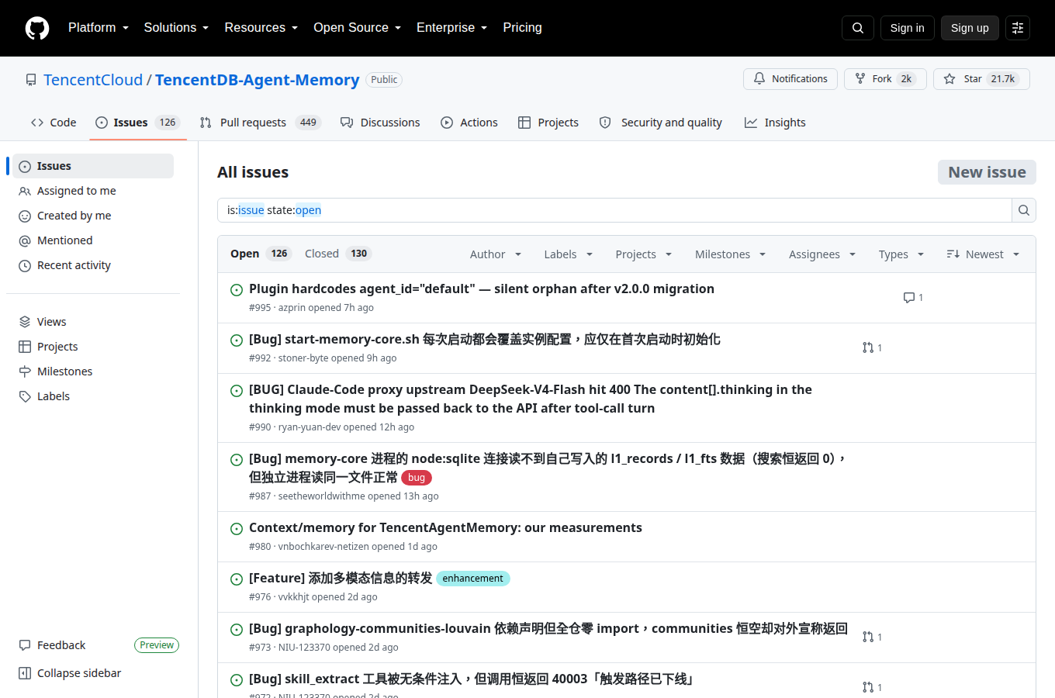The image size is (1055, 698).
Task: Open issue 'Plugin hardcodes agent_id="default"'
Action: click(x=482, y=289)
